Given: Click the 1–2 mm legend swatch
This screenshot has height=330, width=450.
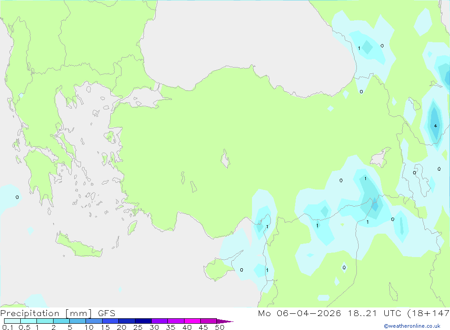Looking at the screenshot, I should (x=45, y=321).
